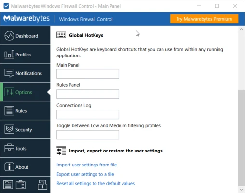Open the Tools section

pos(26,148)
